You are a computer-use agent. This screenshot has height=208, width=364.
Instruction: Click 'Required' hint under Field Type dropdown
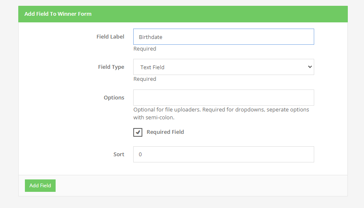click(x=144, y=79)
